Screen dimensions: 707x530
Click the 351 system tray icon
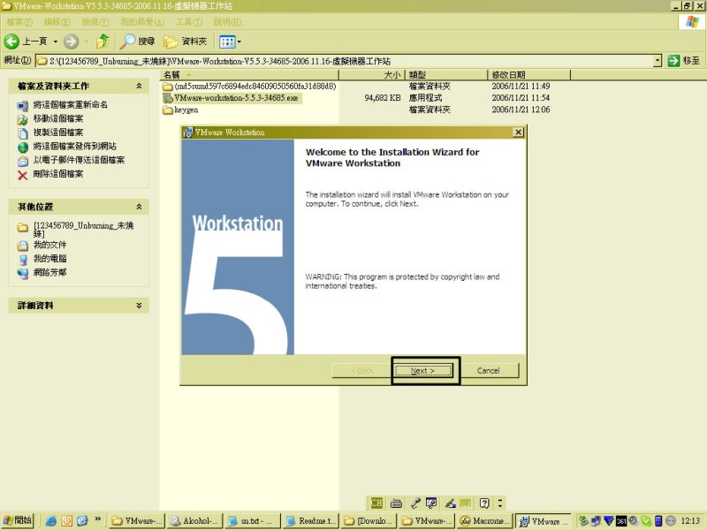pyautogui.click(x=621, y=521)
